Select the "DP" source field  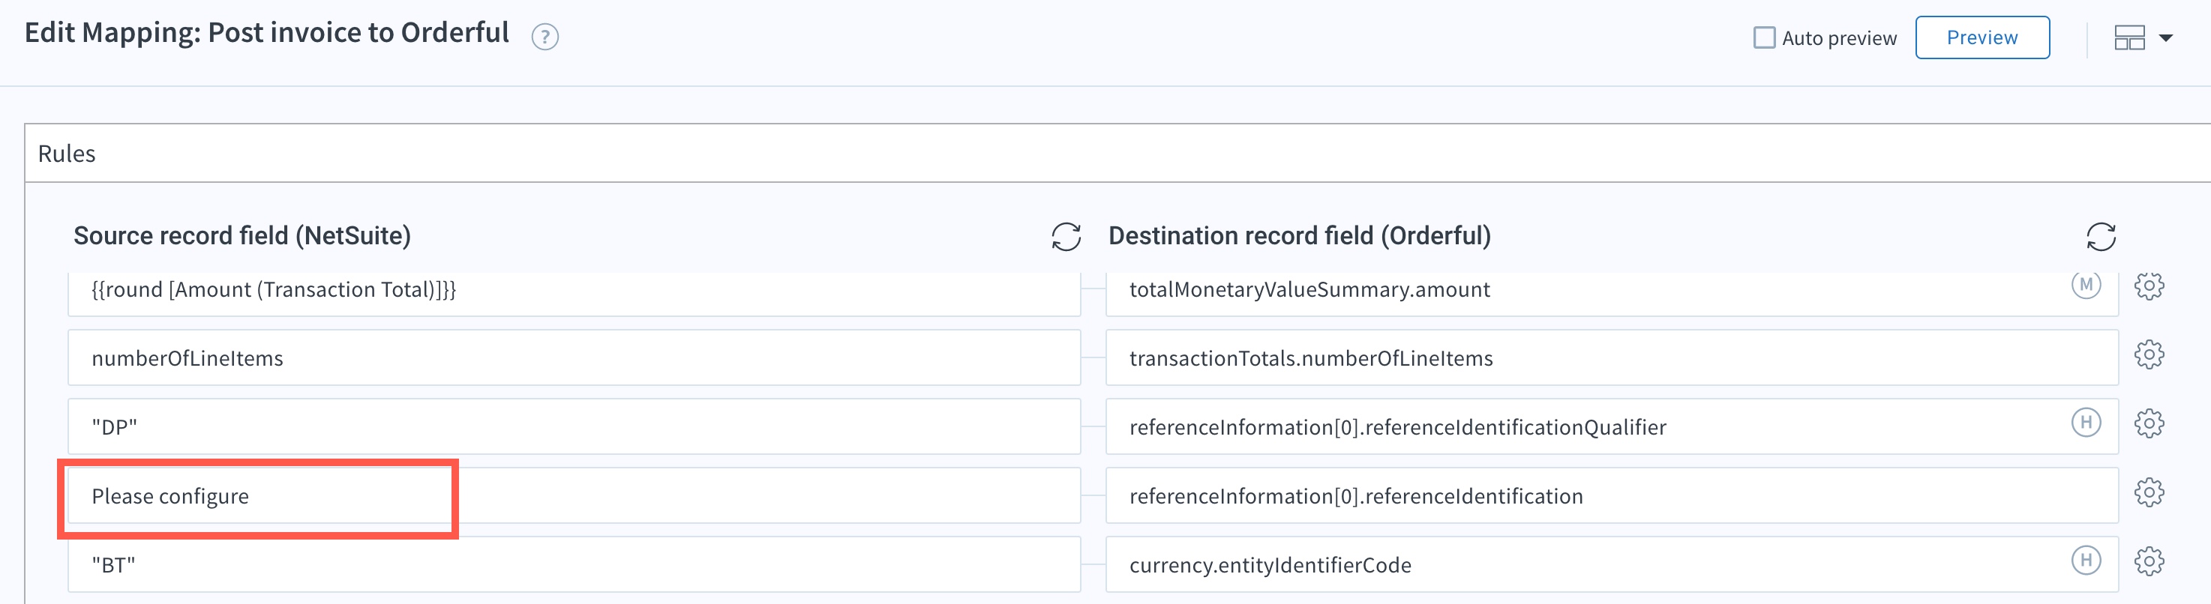click(x=573, y=426)
